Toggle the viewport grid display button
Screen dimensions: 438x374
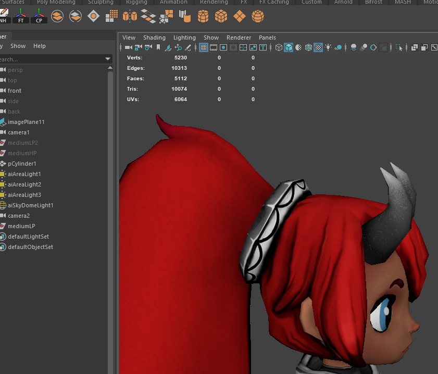[204, 47]
